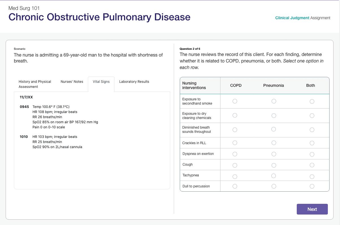Choose Both for Dyspnea on exertion
Image resolution: width=340 pixels, height=225 pixels.
click(312, 154)
